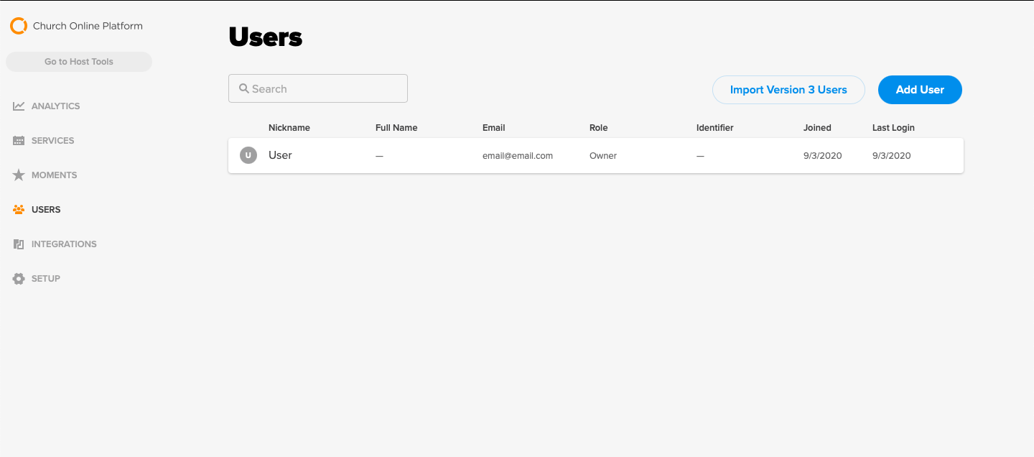Click the Users page heading
The image size is (1034, 457).
tap(266, 37)
